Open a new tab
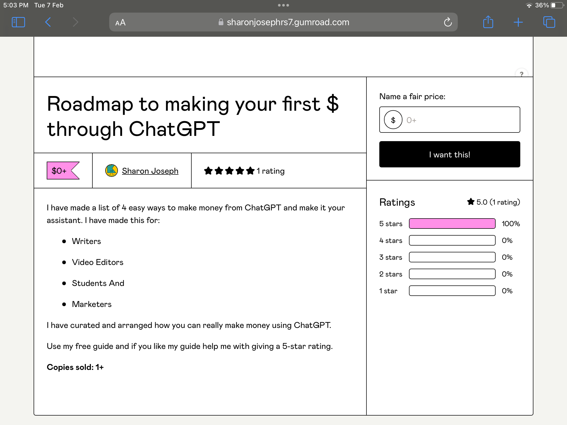Viewport: 567px width, 425px height. click(x=518, y=22)
